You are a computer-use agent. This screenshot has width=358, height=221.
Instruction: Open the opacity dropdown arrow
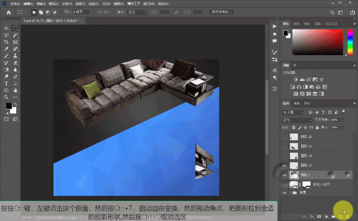tap(342, 120)
